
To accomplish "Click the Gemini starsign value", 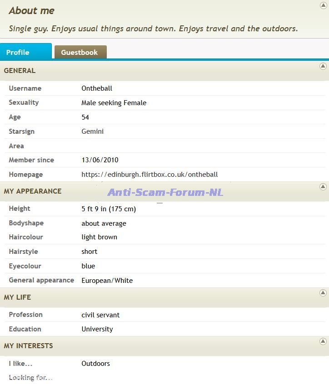I will 93,131.
